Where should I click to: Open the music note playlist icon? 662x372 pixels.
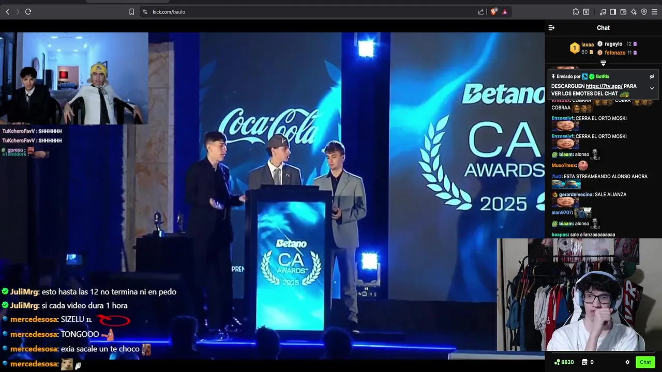tap(603, 11)
